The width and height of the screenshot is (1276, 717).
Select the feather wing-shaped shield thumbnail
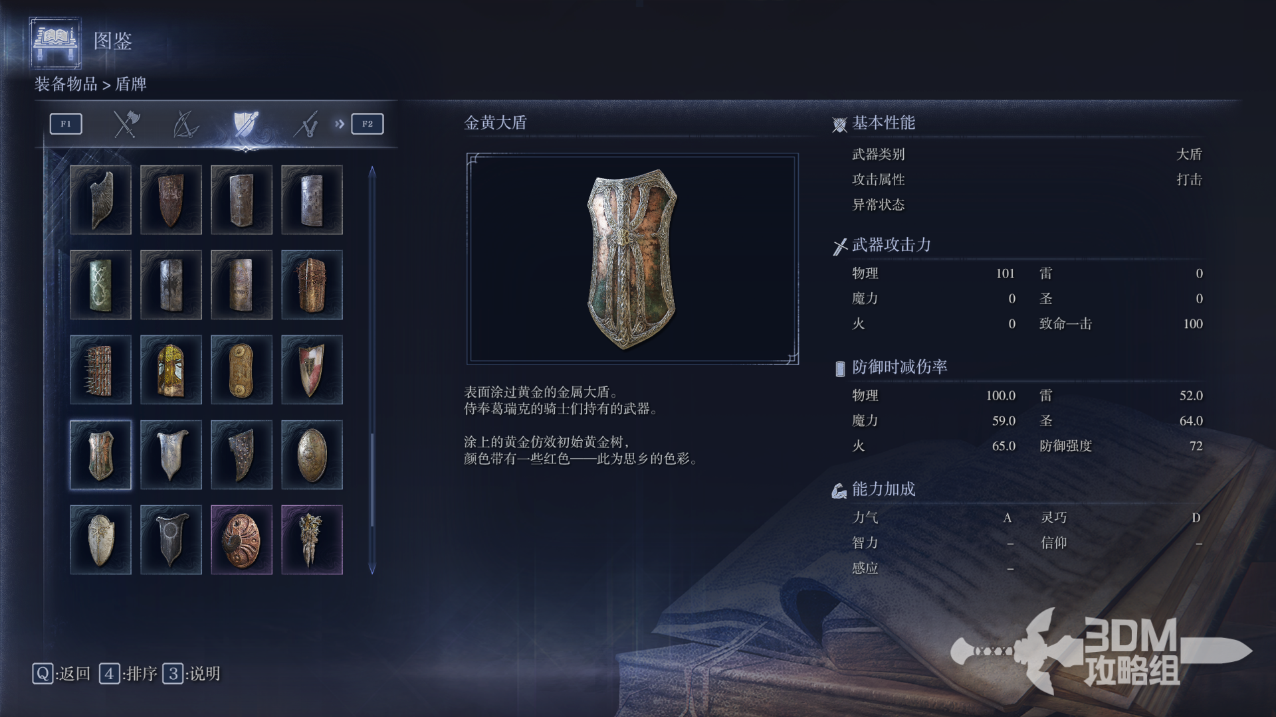[x=100, y=200]
